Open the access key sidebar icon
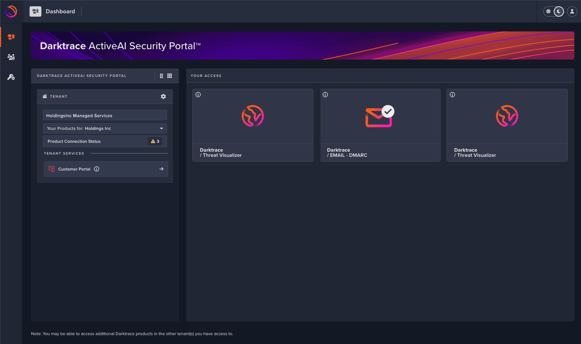 pos(11,77)
